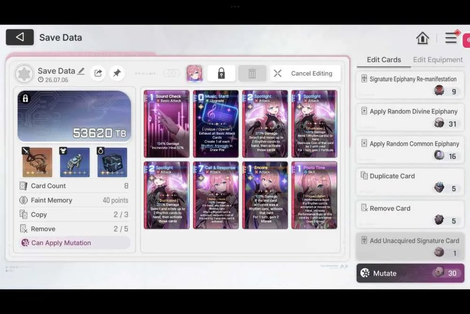The width and height of the screenshot is (470, 314).
Task: Pin this save data with the pin icon
Action: tap(117, 73)
